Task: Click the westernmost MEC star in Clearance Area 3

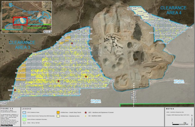Action: [15, 90]
